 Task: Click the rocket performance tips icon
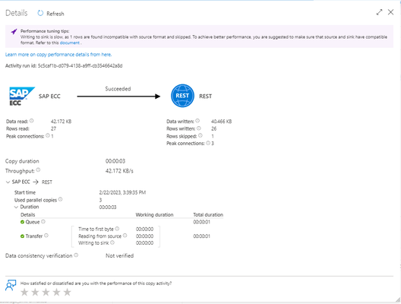click(x=14, y=31)
